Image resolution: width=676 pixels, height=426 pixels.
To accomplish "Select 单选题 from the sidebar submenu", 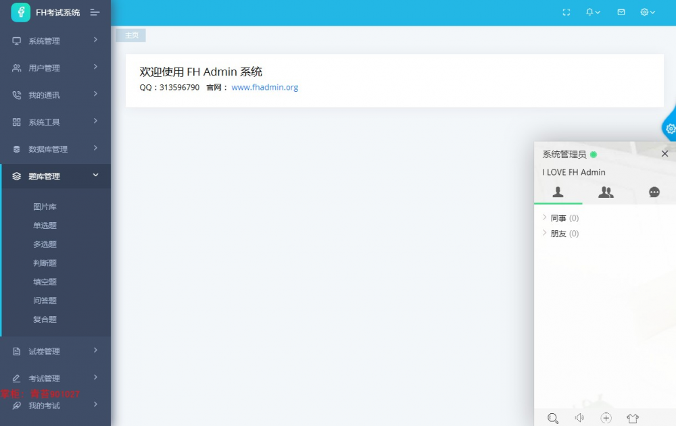I will (45, 225).
